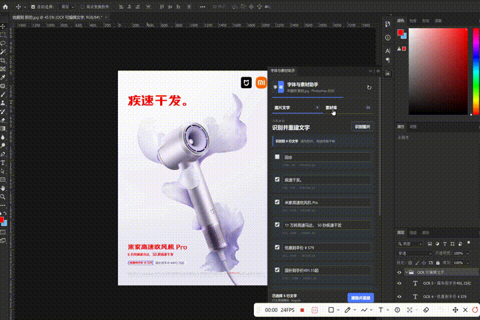Click the hue spectrum slider
Viewport: 480px width, 320px height.
tap(476, 71)
